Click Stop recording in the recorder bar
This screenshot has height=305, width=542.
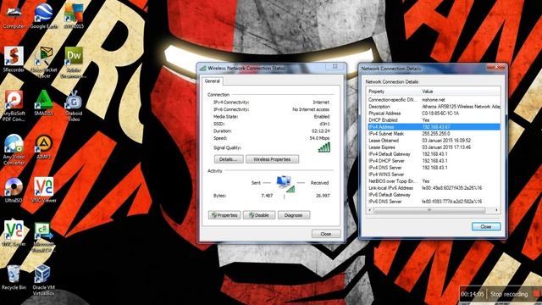509,294
